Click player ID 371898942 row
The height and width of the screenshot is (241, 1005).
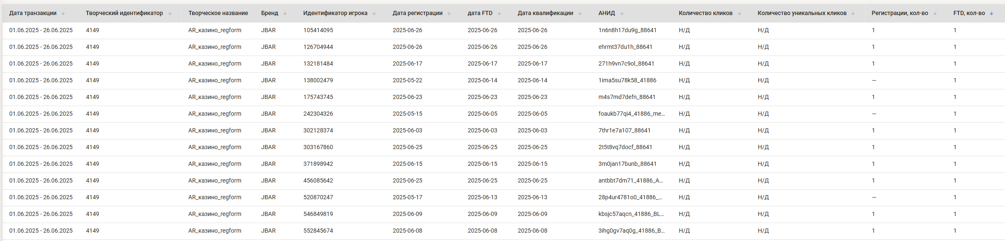[x=502, y=164]
